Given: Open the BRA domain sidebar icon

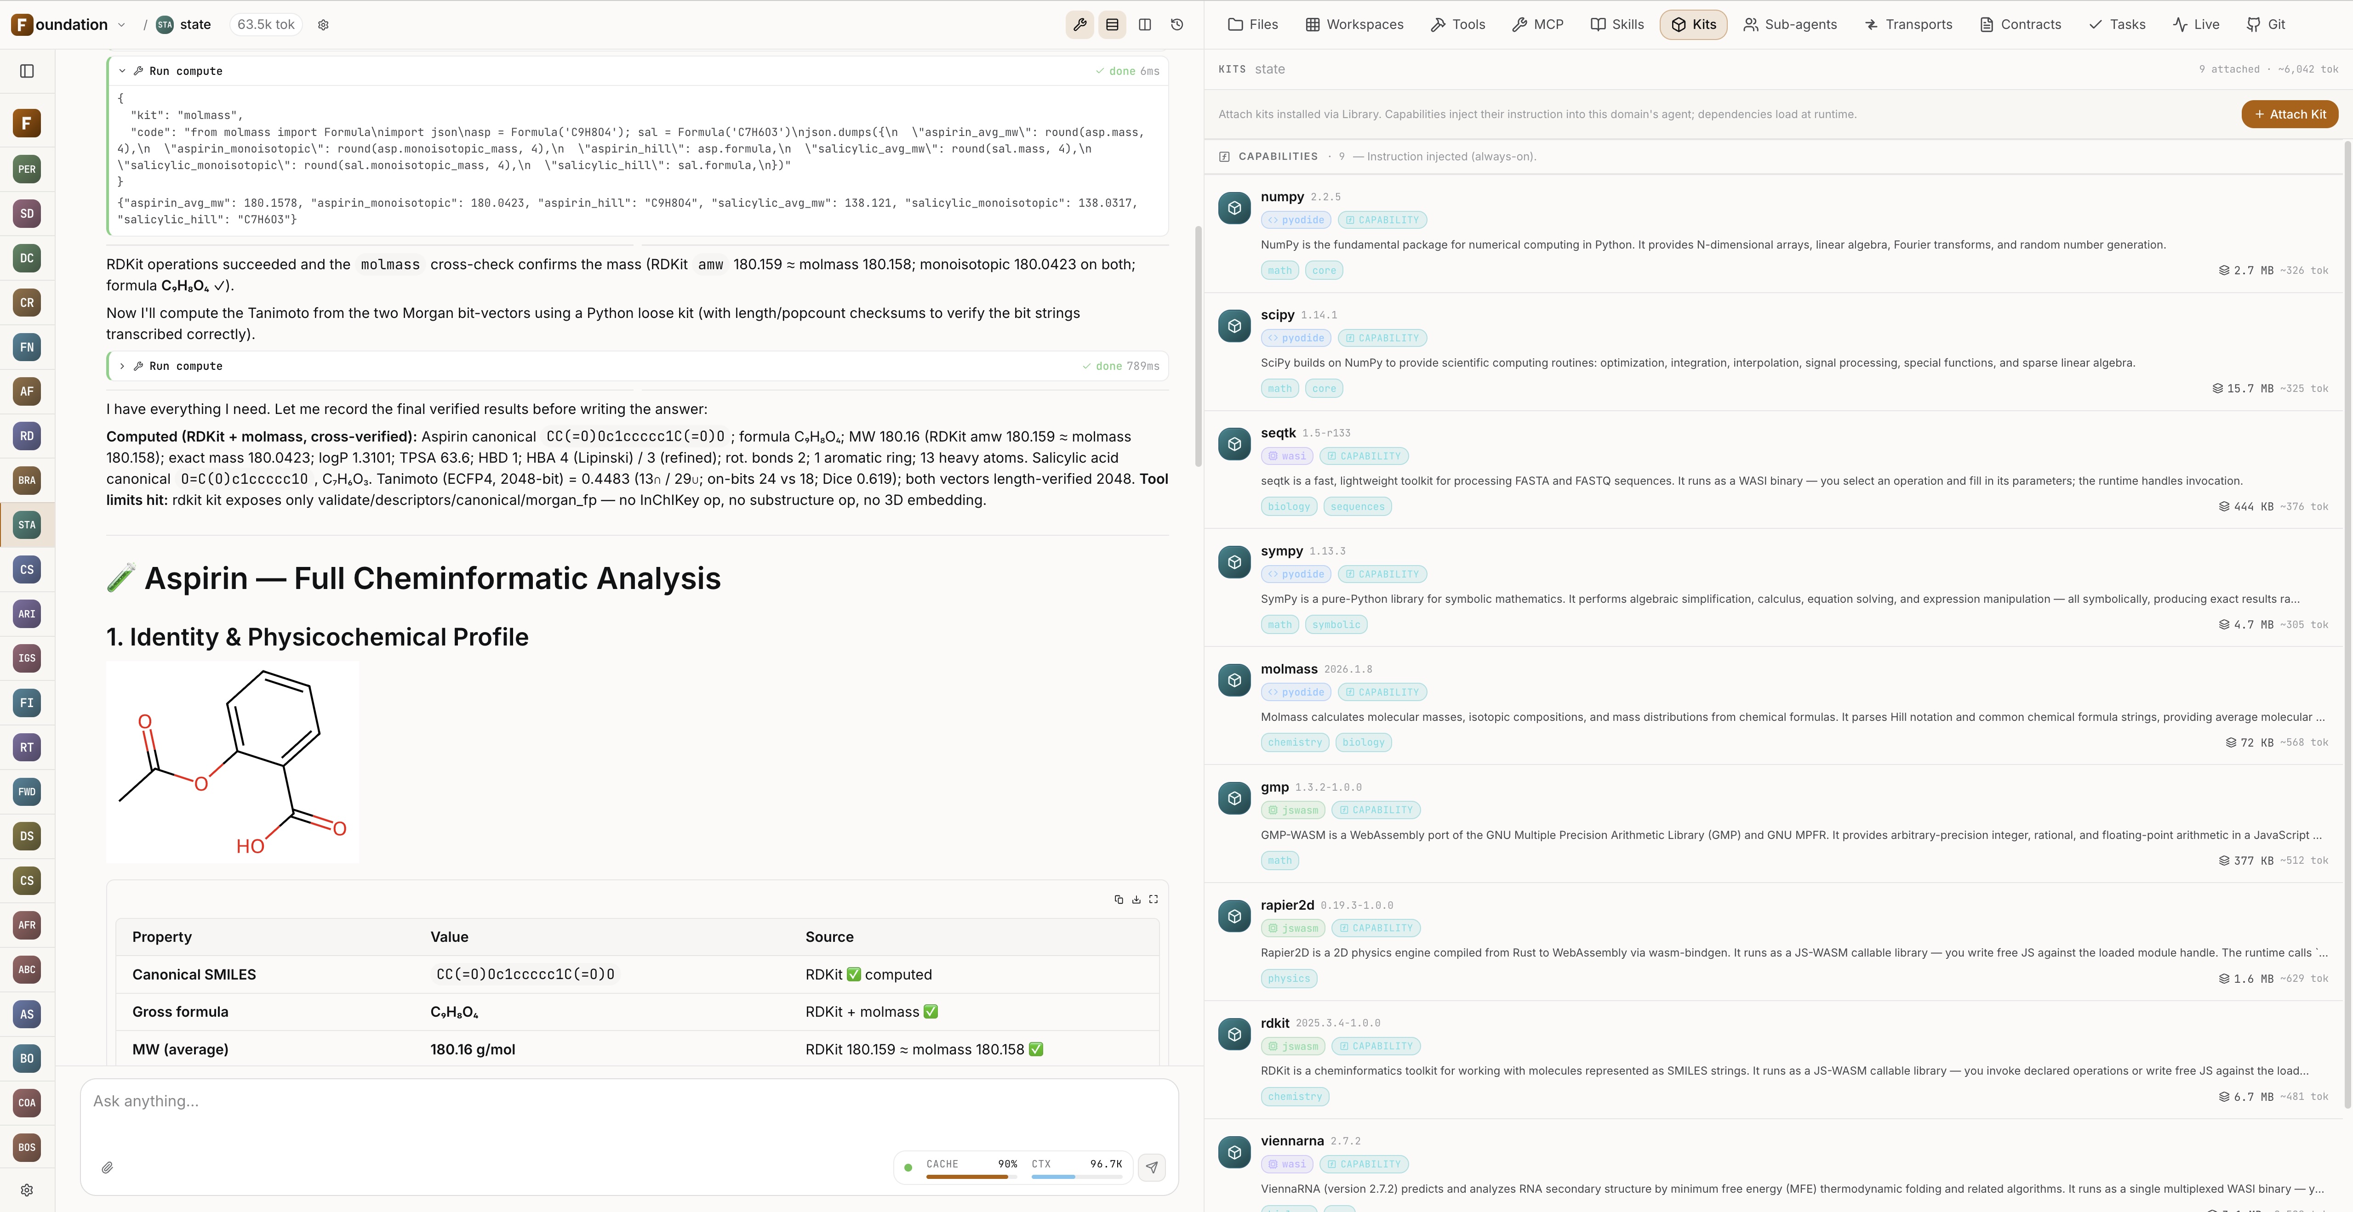Looking at the screenshot, I should tap(28, 480).
